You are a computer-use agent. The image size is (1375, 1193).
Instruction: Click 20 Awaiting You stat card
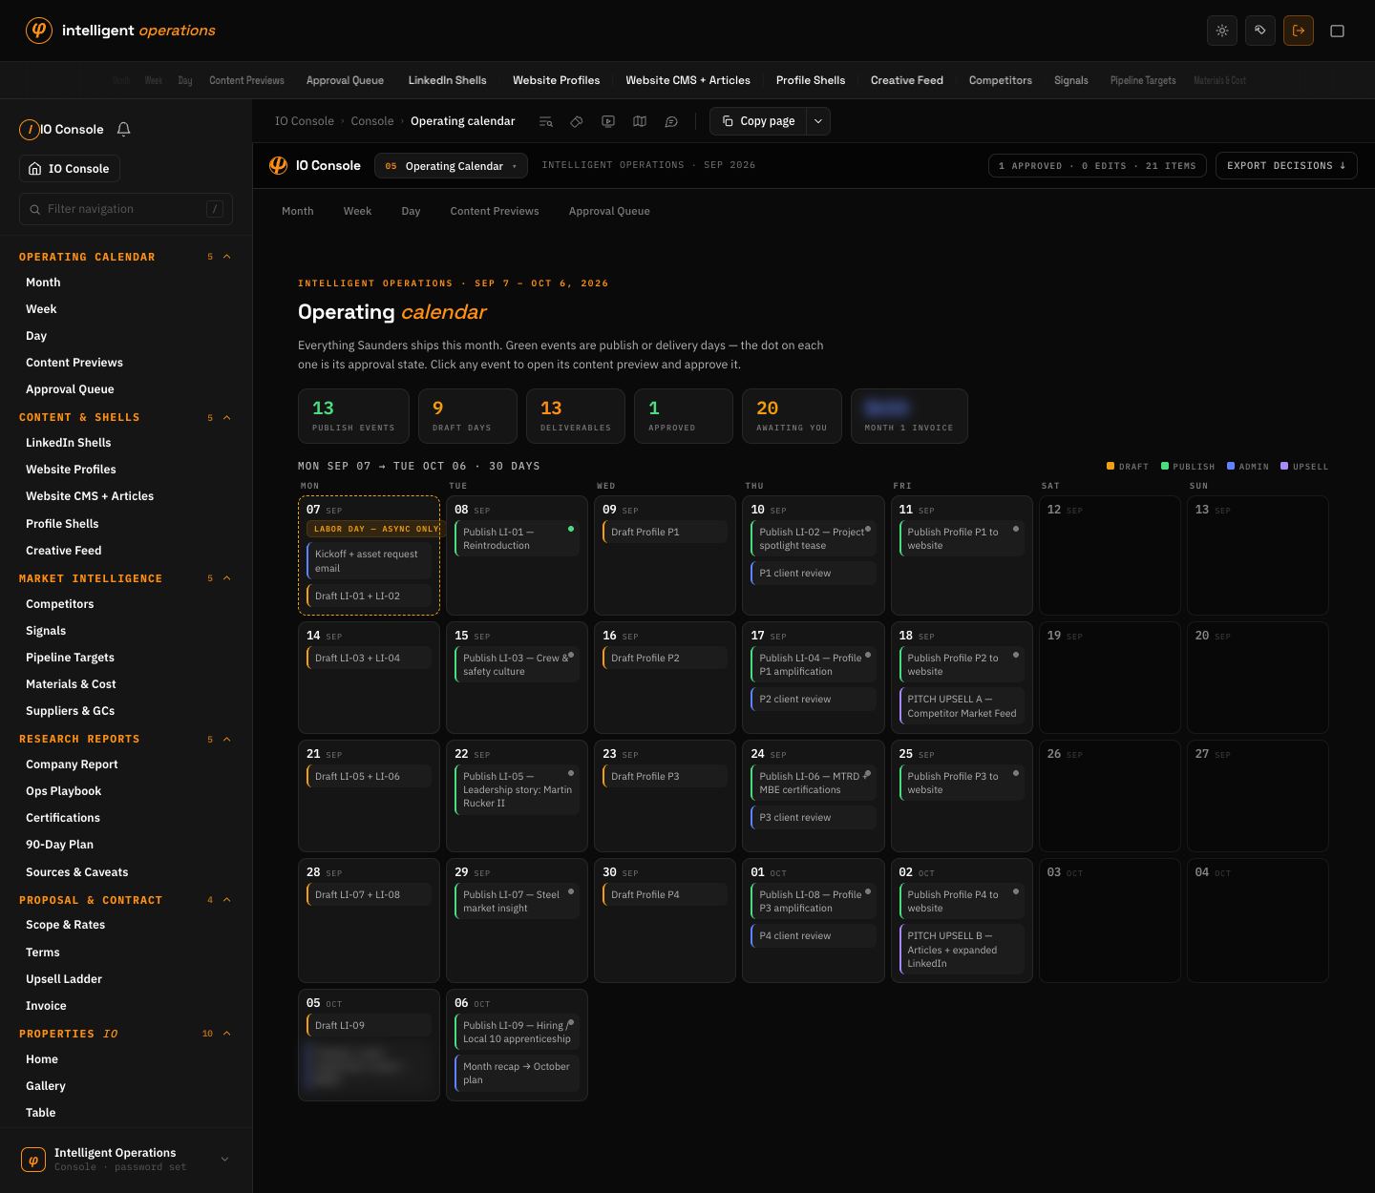pos(792,416)
